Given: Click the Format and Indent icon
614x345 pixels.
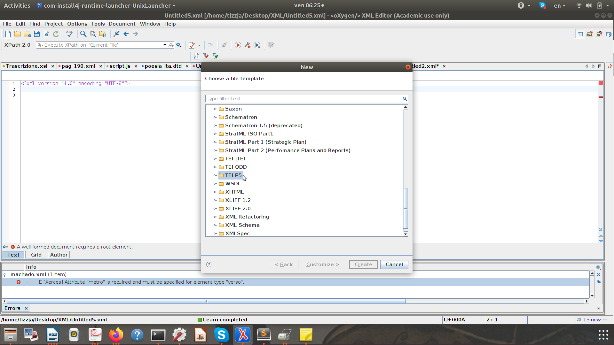Looking at the screenshot, I should [210, 45].
